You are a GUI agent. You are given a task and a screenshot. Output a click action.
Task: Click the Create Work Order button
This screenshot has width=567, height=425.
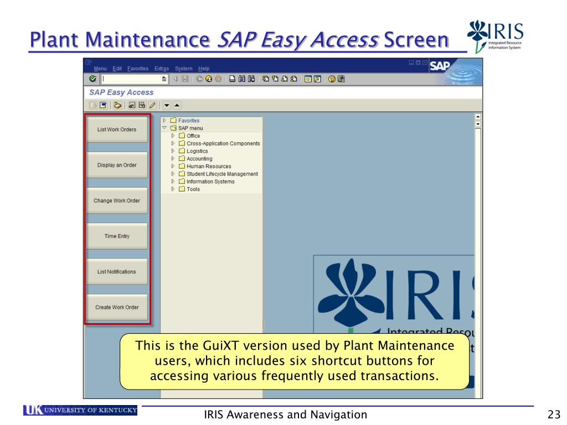(117, 307)
